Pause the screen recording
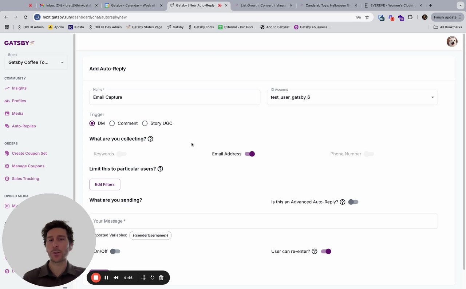The width and height of the screenshot is (466, 289). coord(106,278)
